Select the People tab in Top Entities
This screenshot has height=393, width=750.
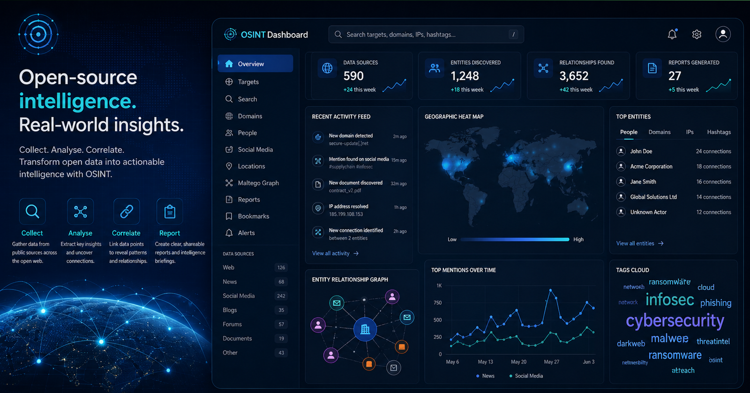point(629,132)
